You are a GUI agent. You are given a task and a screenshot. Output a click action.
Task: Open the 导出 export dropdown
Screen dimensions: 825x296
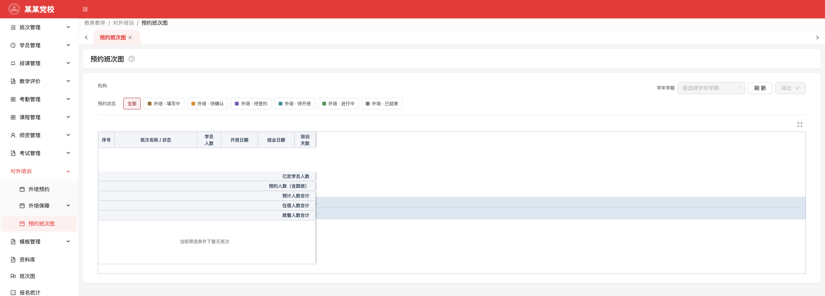coord(790,88)
